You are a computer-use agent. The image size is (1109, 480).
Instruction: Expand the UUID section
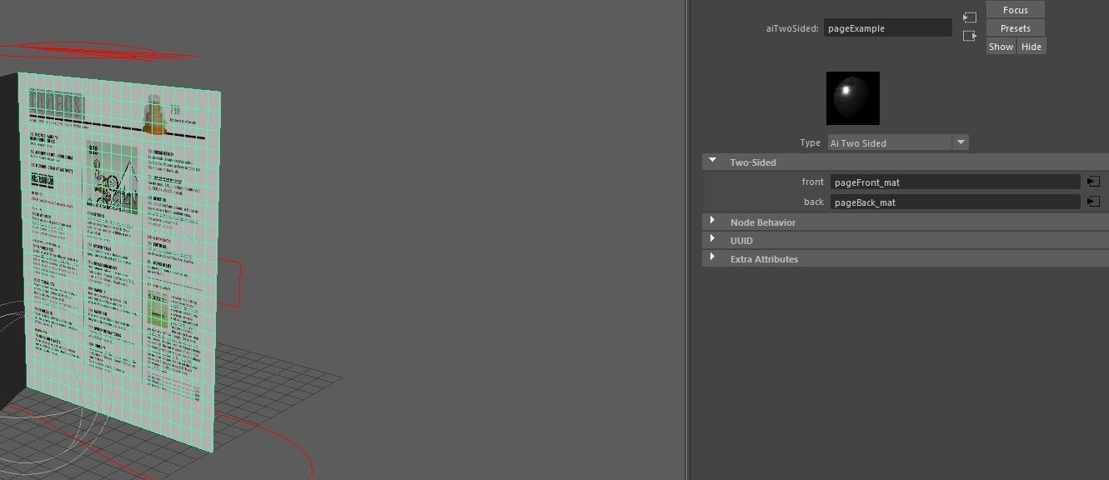coord(906,241)
